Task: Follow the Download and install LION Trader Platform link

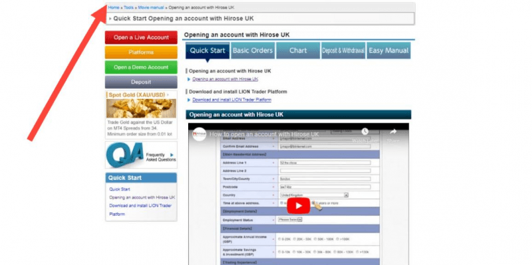Action: point(231,100)
